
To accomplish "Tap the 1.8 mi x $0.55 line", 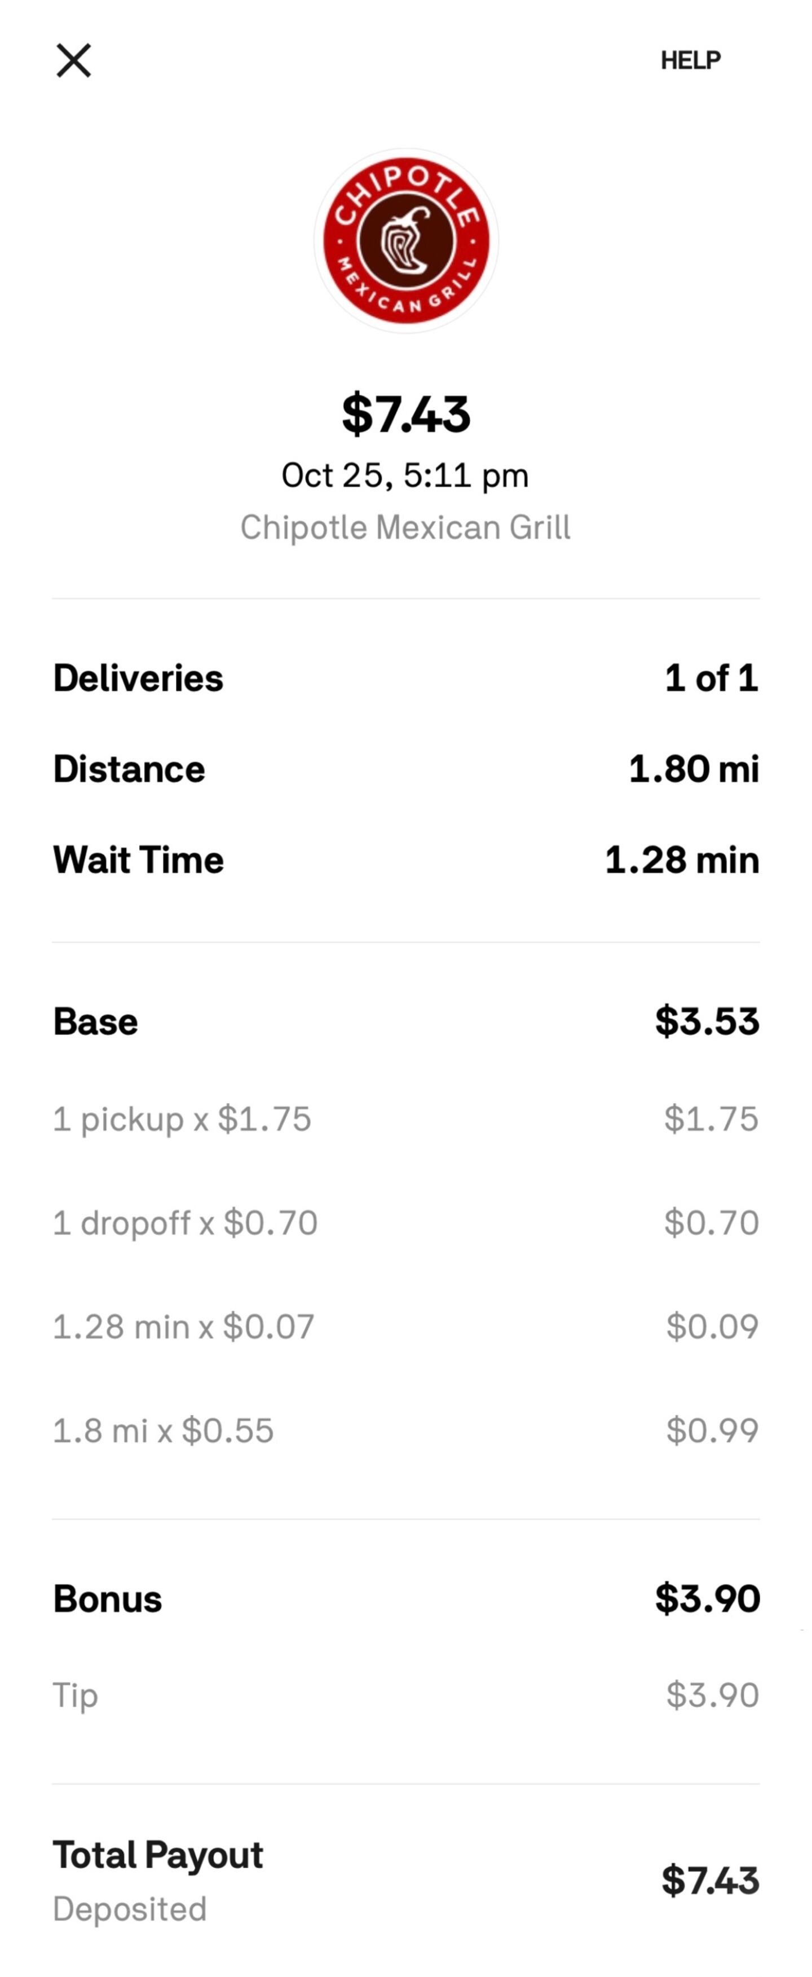I will pyautogui.click(x=163, y=1430).
